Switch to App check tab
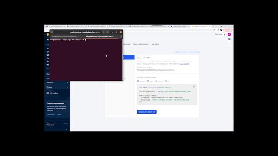 coord(155,44)
